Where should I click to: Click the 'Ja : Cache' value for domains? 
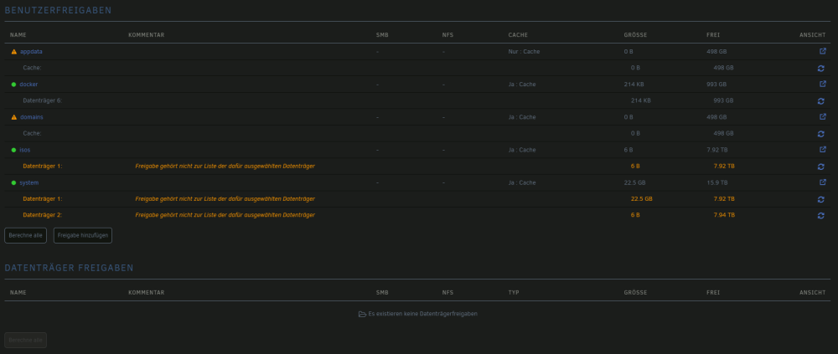522,117
